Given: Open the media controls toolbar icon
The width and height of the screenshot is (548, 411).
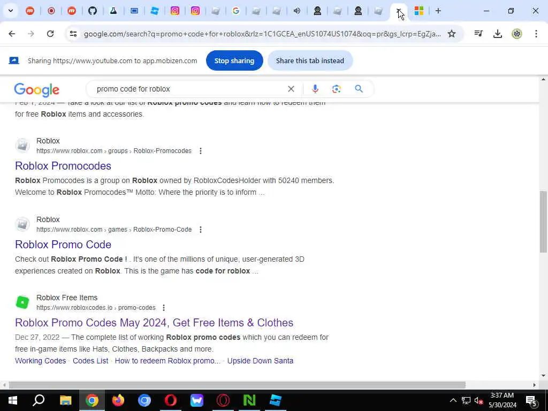Looking at the screenshot, I should 478,34.
